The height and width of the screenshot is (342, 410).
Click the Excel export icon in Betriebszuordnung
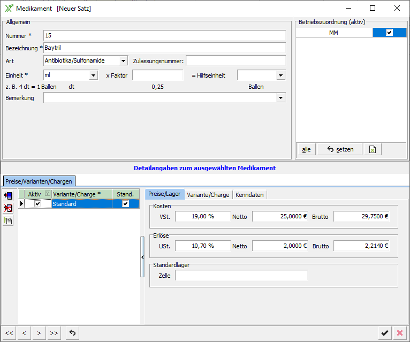pos(372,149)
